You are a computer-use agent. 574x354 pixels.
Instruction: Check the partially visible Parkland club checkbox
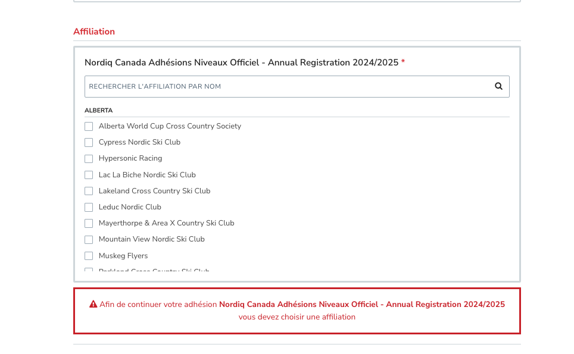point(89,270)
